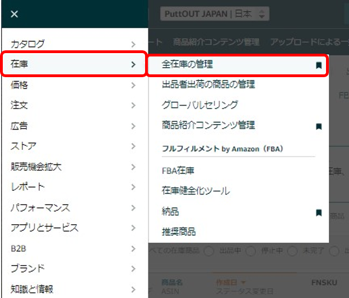
Task: Expand the 販売機会拡大 chevron arrow
Action: pos(133,167)
